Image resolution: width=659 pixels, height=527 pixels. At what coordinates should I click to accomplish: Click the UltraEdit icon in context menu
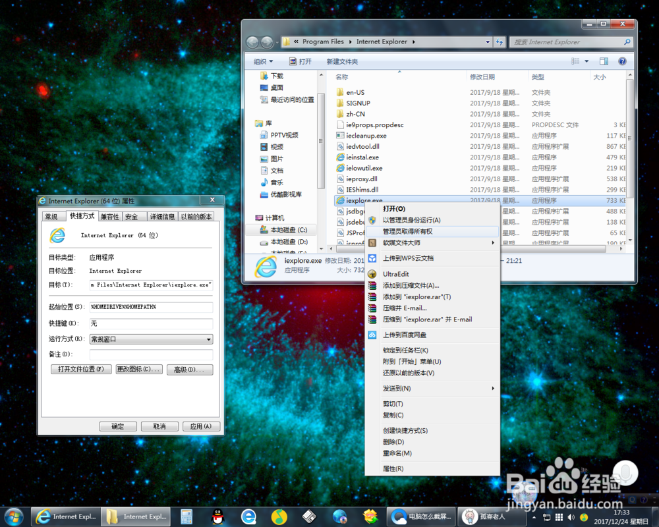(372, 274)
